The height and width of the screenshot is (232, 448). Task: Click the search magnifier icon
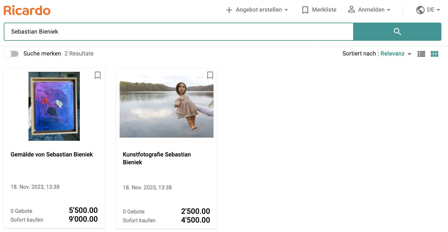397,31
